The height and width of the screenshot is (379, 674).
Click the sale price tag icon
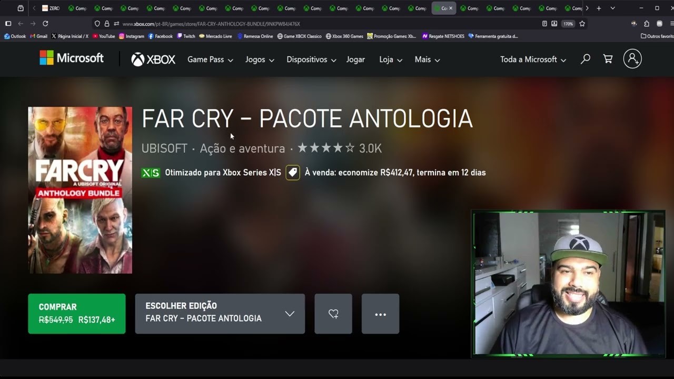point(293,173)
